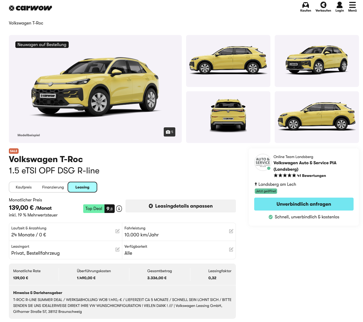Screen dimensions: 363x322
Task: Click the Jetzt geöffnet status badge
Action: pos(266,191)
